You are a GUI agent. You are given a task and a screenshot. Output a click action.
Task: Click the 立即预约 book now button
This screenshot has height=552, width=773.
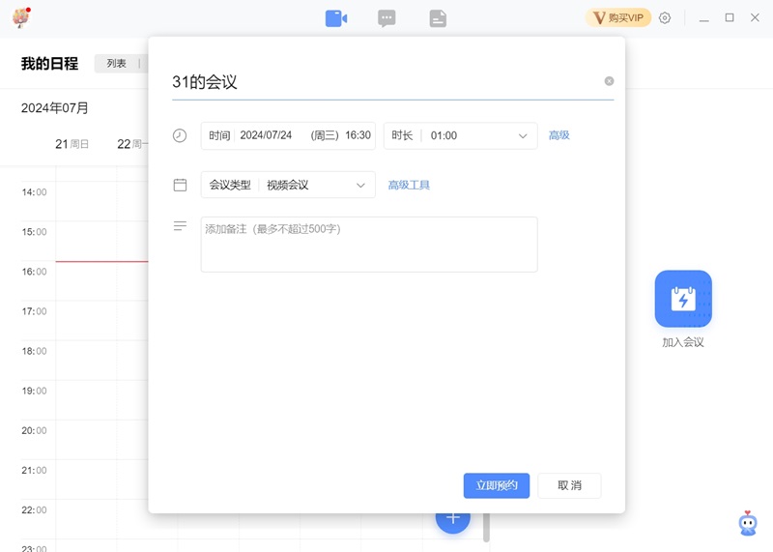(x=497, y=485)
